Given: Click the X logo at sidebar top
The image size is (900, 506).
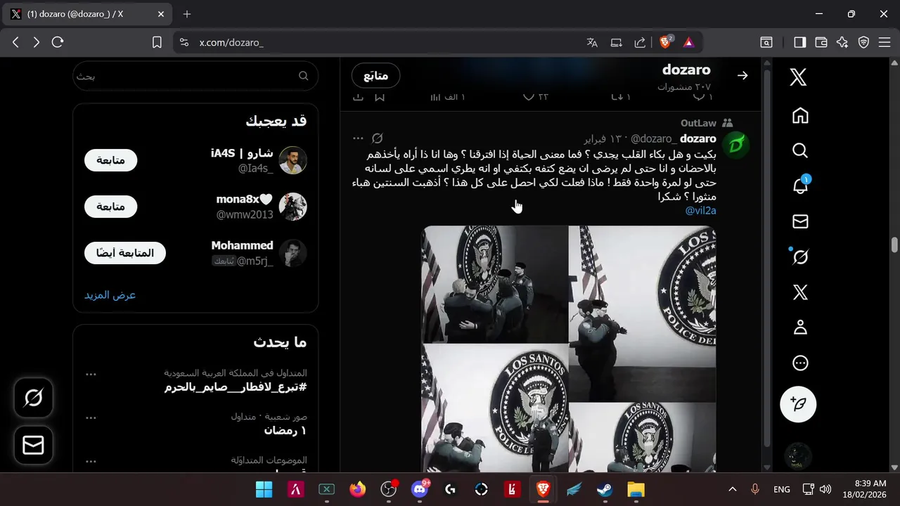Looking at the screenshot, I should tap(798, 77).
